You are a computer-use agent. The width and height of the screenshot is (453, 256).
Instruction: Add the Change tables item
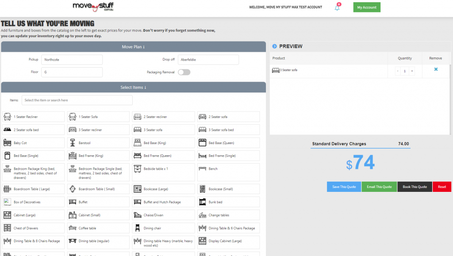point(229,215)
